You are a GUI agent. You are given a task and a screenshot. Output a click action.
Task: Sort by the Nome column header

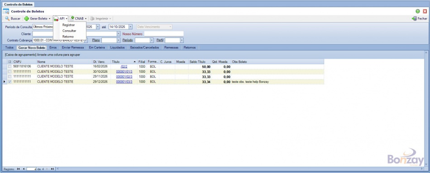(x=64, y=62)
